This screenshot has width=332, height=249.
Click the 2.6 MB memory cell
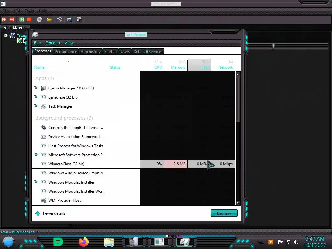click(x=176, y=164)
